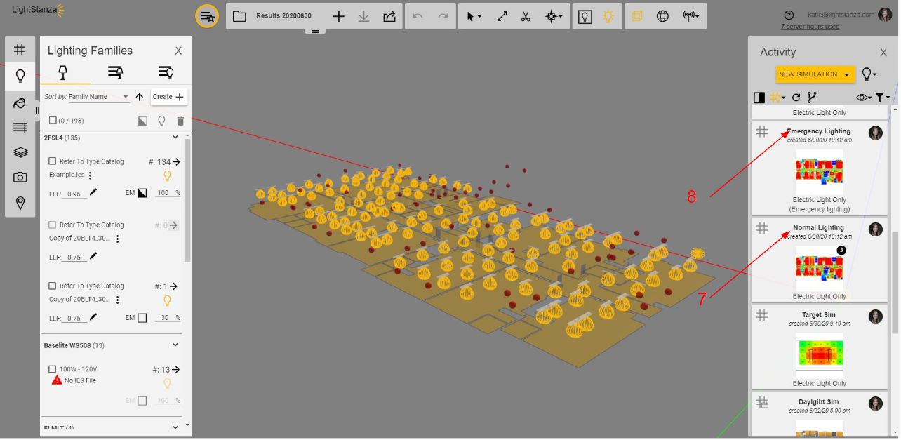This screenshot has width=901, height=440.
Task: Open the 7 server hours used link
Action: pos(809,27)
